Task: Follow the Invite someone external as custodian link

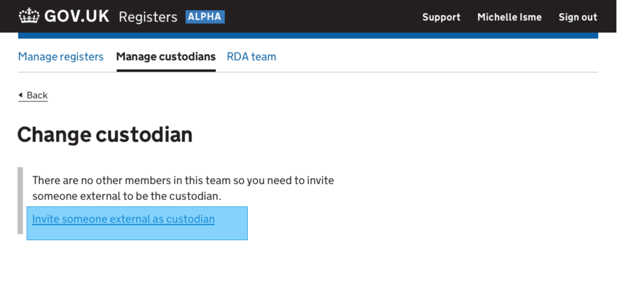Action: [123, 219]
